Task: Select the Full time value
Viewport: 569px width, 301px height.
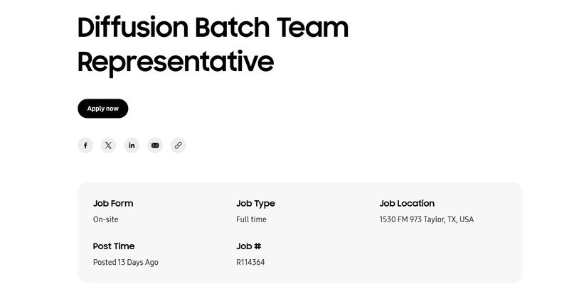Action: click(251, 220)
